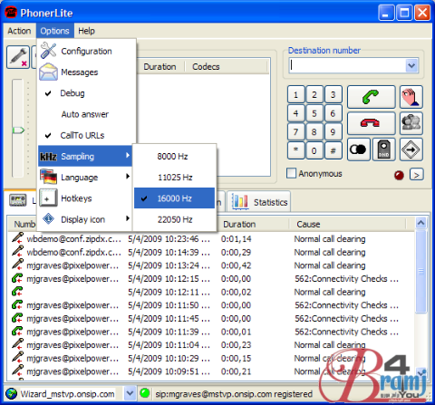
Task: Click the conference people icon
Action: (x=411, y=123)
